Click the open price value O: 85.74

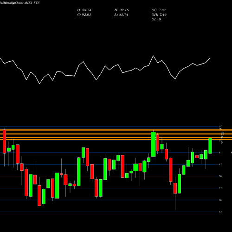point(84,10)
